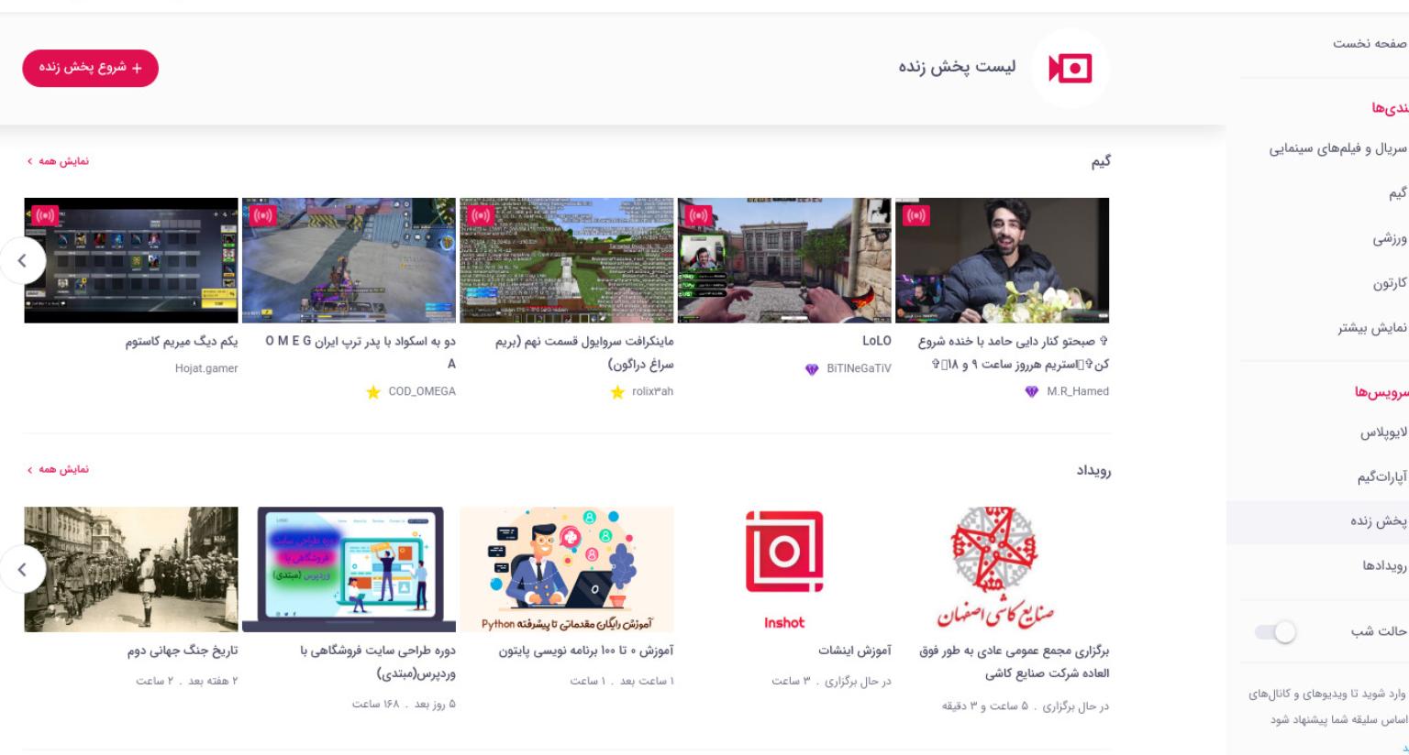Click the star icon beside rolix3ah

point(617,392)
